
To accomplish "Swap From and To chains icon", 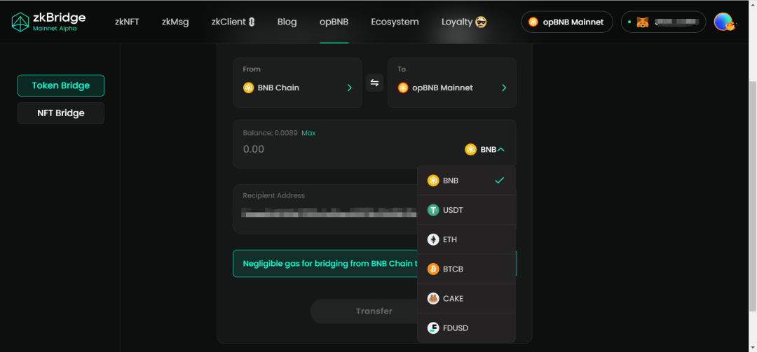I will pos(374,83).
